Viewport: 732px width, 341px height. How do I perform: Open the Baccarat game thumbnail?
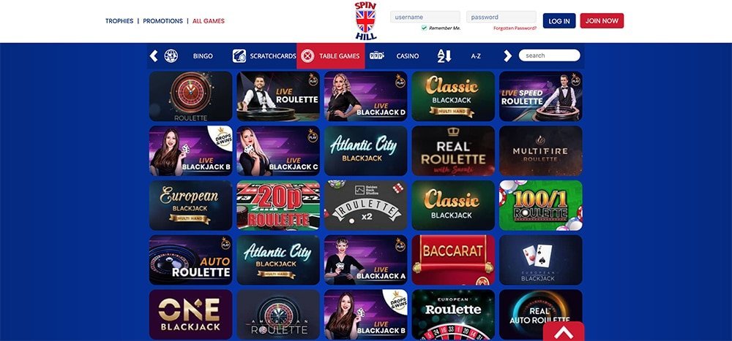pyautogui.click(x=453, y=260)
